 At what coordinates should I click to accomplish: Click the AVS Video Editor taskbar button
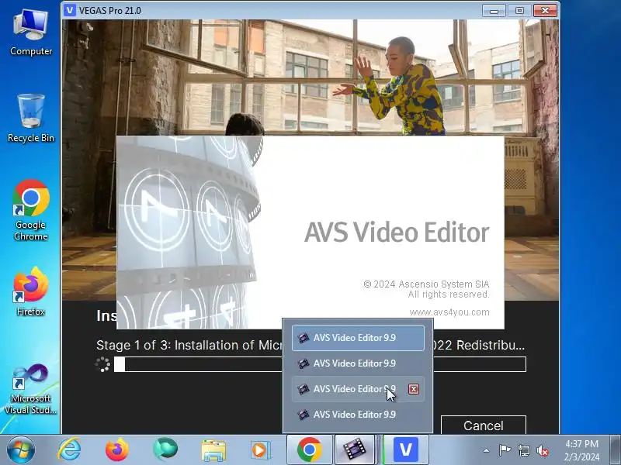click(x=355, y=449)
